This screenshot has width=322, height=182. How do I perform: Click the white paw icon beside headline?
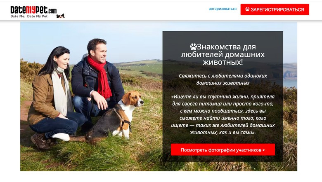click(x=193, y=47)
